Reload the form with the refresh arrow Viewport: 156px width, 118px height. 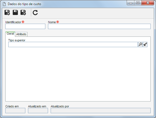click(x=35, y=13)
